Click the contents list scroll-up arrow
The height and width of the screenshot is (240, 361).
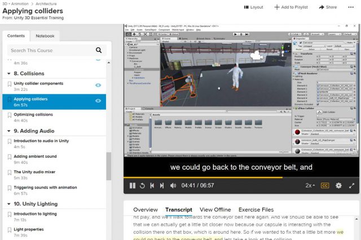(109, 63)
